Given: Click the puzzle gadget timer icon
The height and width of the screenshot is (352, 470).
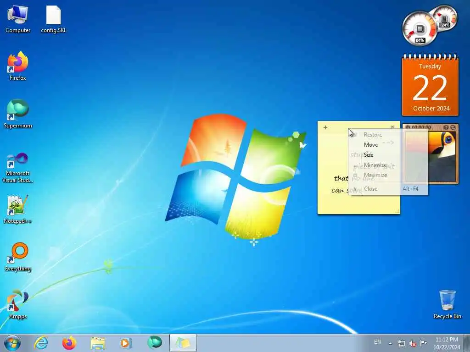Looking at the screenshot, I should tap(408, 127).
